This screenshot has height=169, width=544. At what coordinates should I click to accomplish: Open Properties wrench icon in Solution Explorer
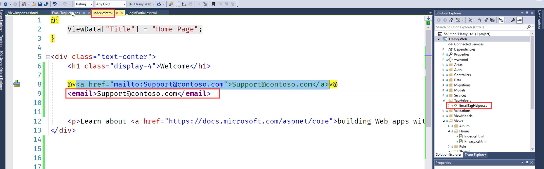(513, 20)
